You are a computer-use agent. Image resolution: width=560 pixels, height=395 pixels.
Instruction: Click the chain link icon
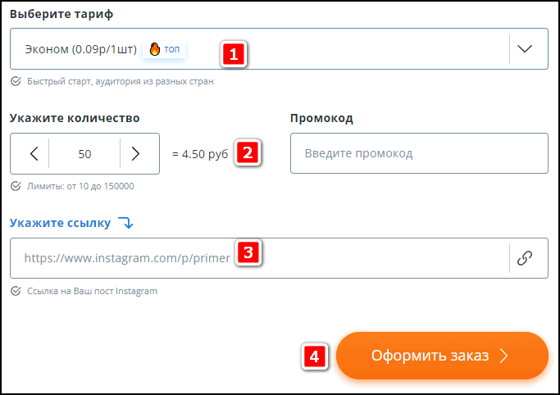click(x=525, y=258)
